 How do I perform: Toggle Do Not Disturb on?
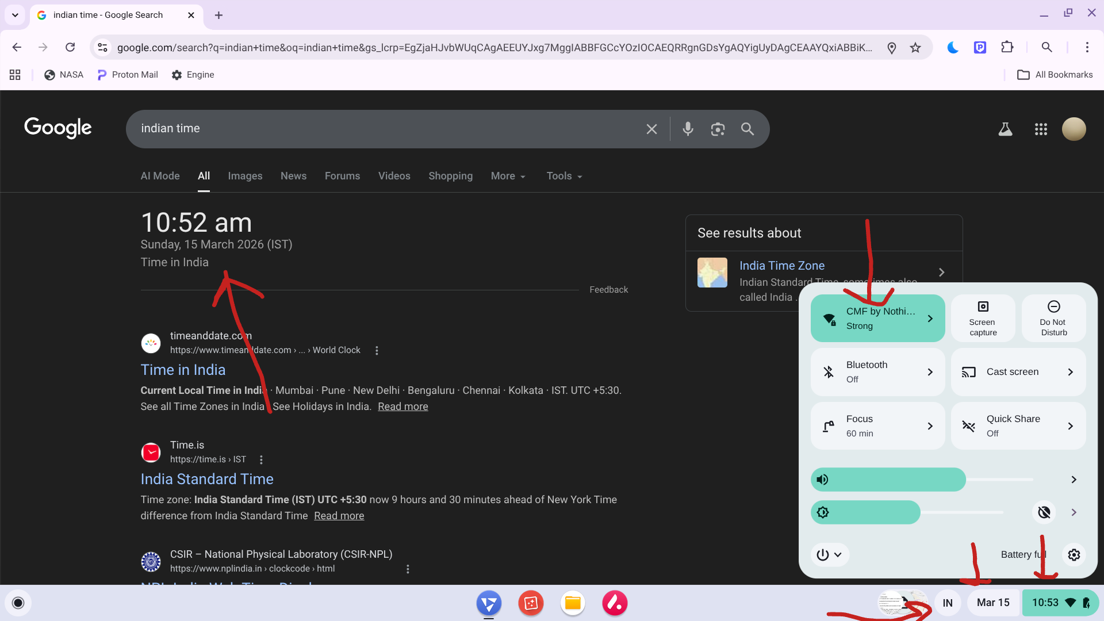[1053, 318]
